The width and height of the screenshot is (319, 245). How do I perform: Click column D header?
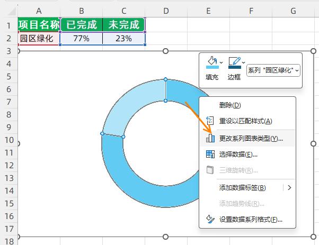click(x=166, y=11)
